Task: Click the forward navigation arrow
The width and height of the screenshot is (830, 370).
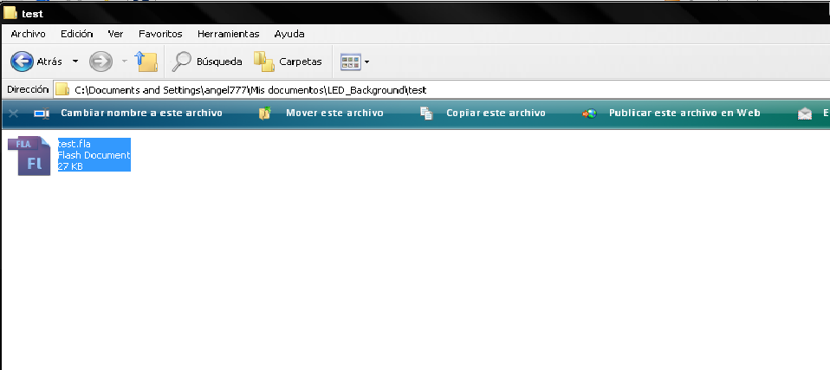Action: [101, 62]
